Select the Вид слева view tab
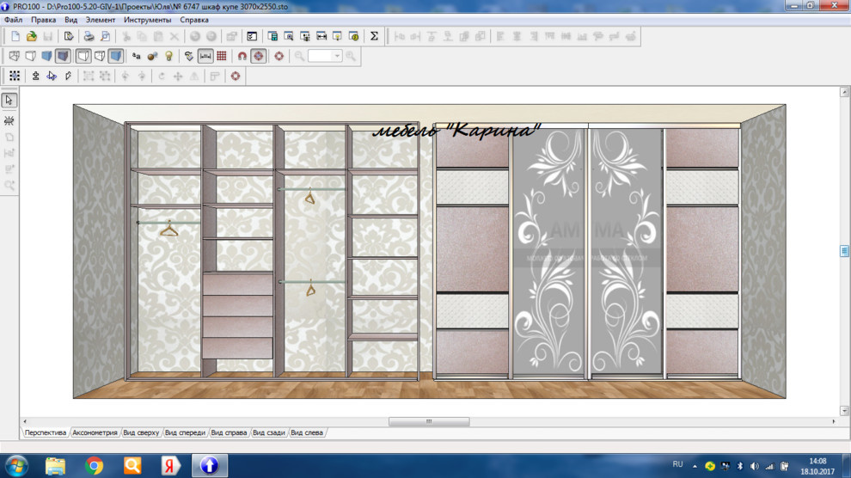Screen dimensions: 851x478 pos(307,432)
